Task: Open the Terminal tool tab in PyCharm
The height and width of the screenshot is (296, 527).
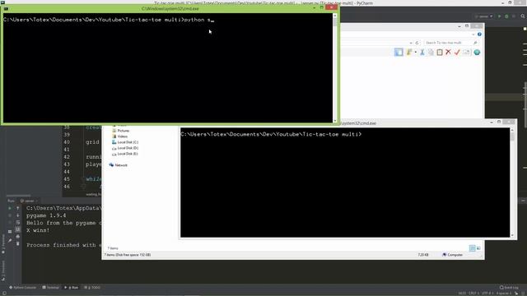Action: point(51,288)
